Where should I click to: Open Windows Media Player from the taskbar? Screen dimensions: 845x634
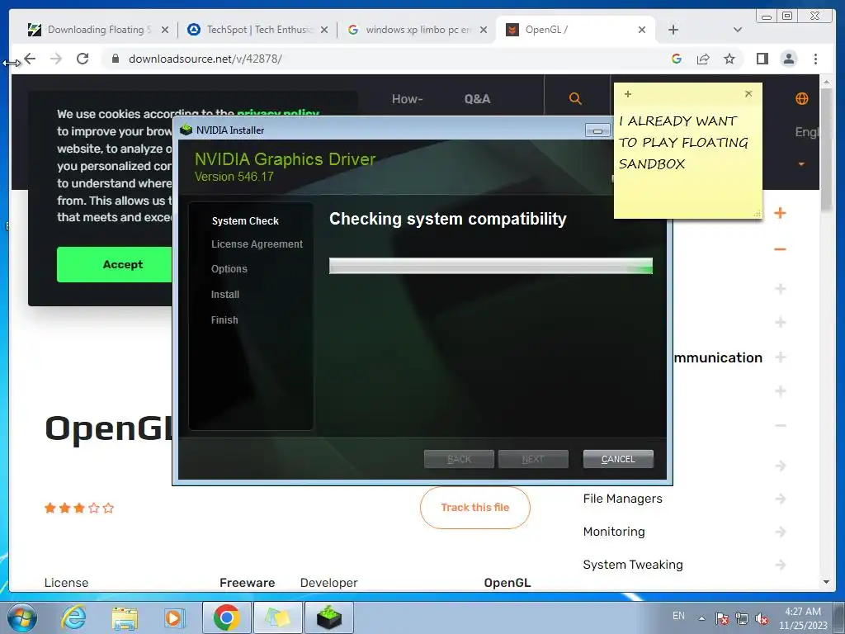(174, 617)
